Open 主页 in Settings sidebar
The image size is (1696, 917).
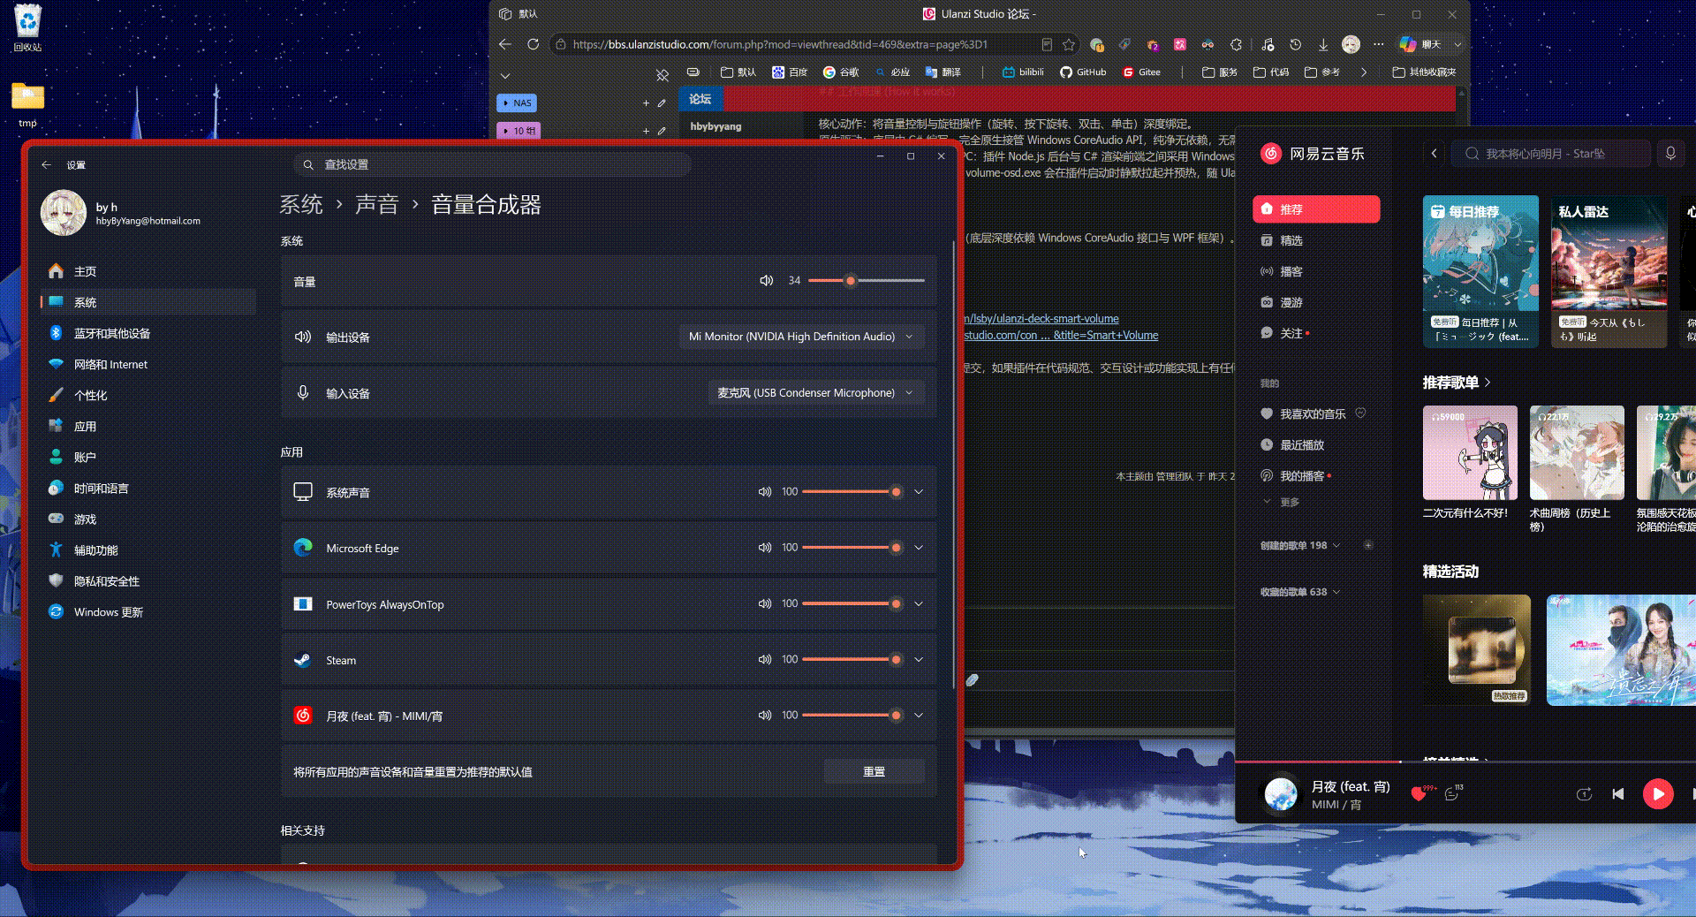pyautogui.click(x=148, y=271)
